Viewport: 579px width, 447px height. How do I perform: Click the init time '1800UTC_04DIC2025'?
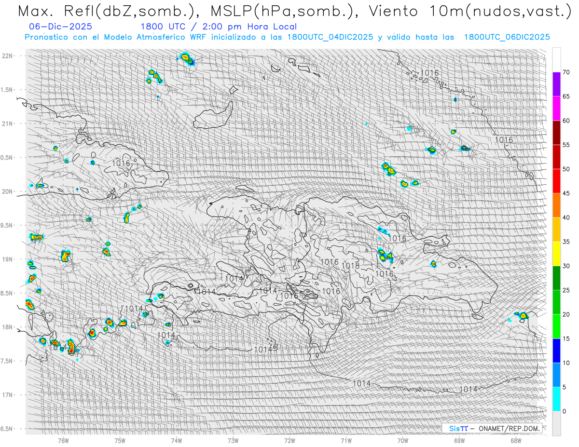(330, 37)
